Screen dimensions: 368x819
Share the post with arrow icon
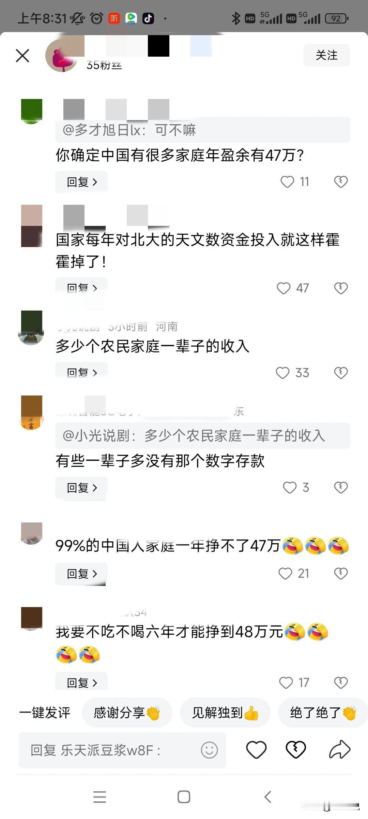click(x=340, y=750)
